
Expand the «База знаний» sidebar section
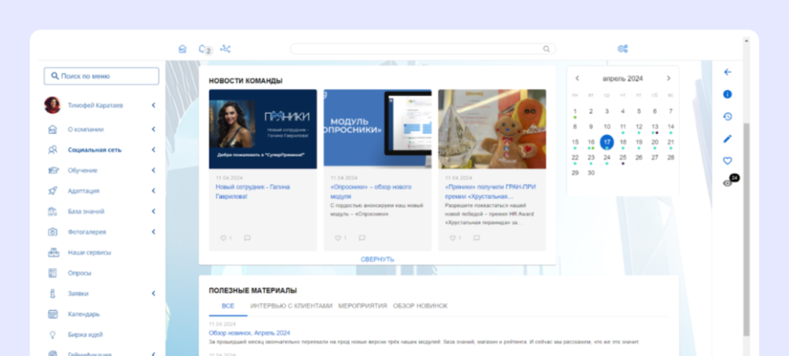[x=153, y=211]
